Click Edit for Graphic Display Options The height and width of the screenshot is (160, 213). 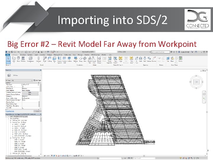(x=30, y=94)
